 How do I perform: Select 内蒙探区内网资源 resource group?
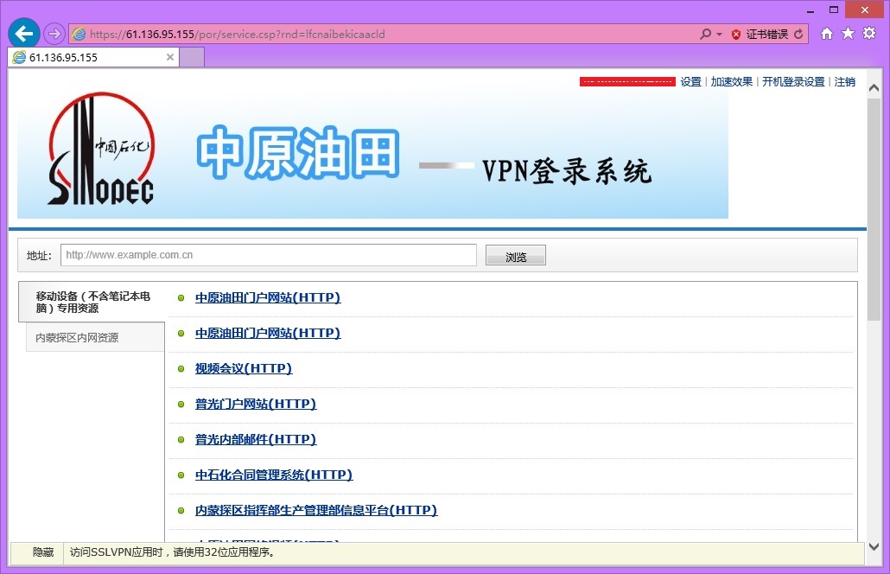pos(95,337)
